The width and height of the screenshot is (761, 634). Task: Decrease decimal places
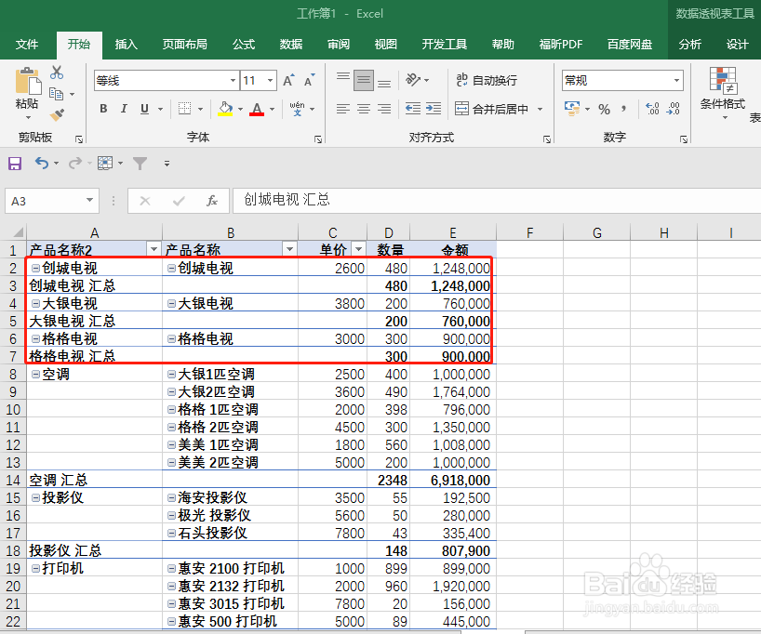coord(674,109)
